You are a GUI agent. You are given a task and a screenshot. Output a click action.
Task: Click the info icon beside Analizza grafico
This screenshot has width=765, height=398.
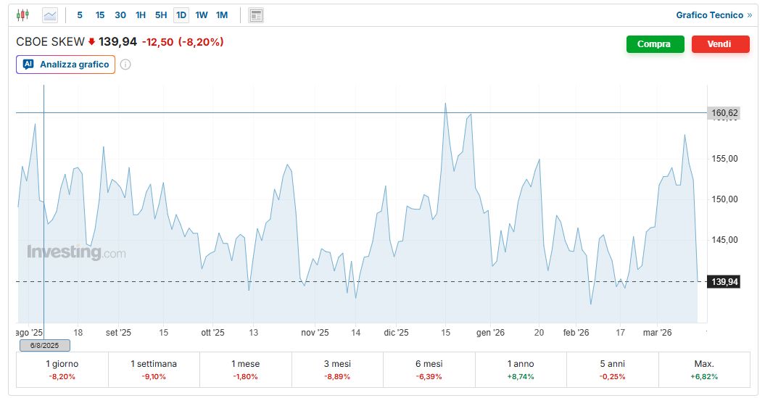tap(125, 65)
